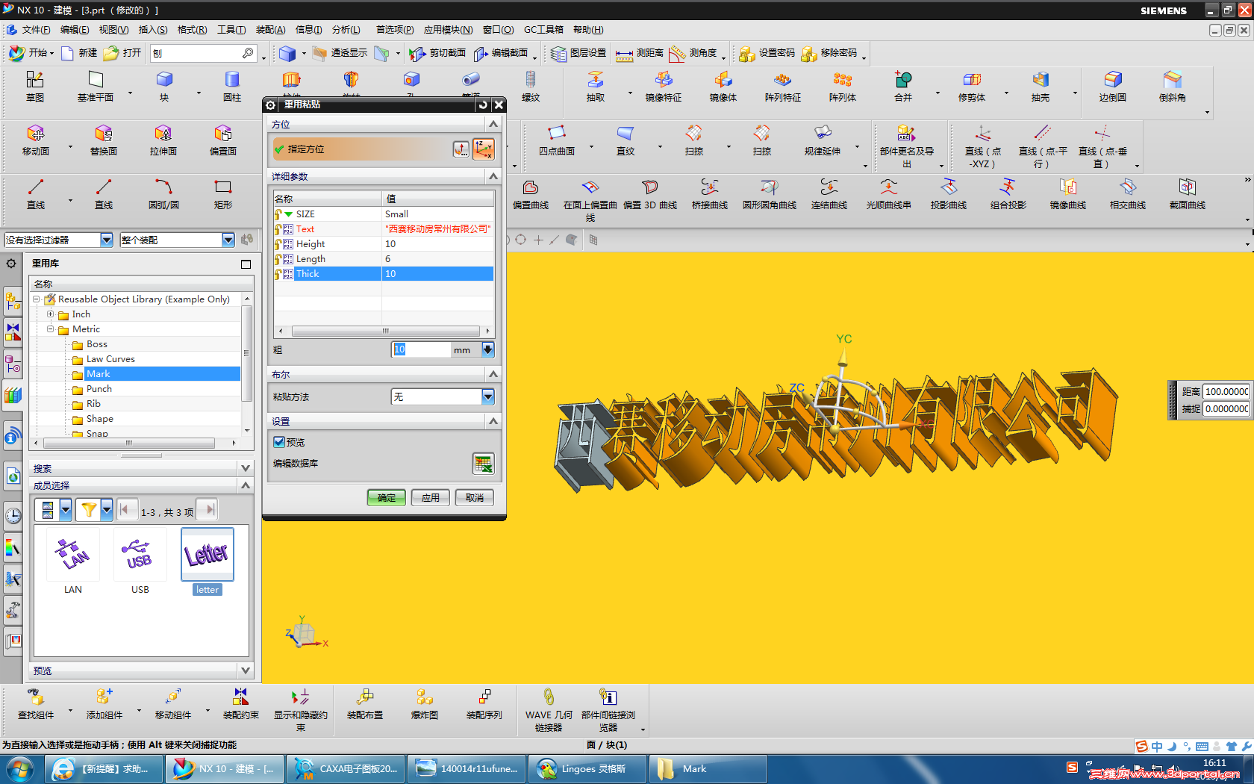This screenshot has height=784, width=1254.
Task: Open the 合并 unite tool
Action: [x=903, y=87]
